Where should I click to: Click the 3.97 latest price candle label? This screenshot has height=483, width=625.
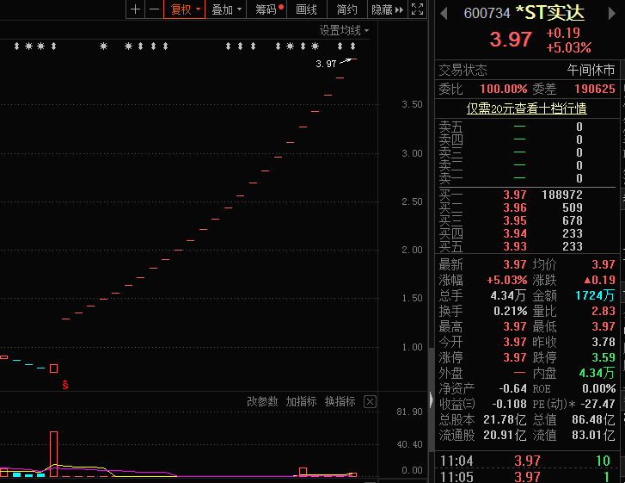pyautogui.click(x=326, y=64)
